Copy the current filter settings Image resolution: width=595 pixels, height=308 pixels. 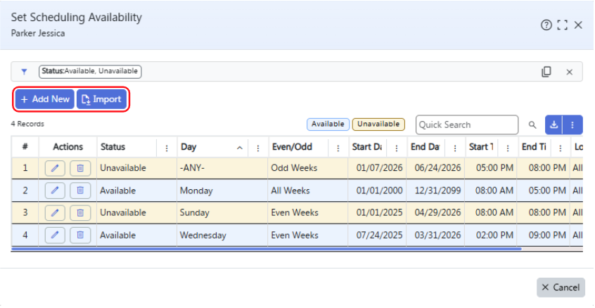click(546, 72)
